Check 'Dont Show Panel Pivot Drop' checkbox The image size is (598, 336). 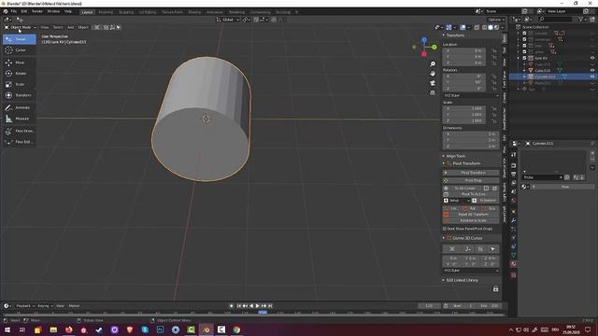click(445, 229)
